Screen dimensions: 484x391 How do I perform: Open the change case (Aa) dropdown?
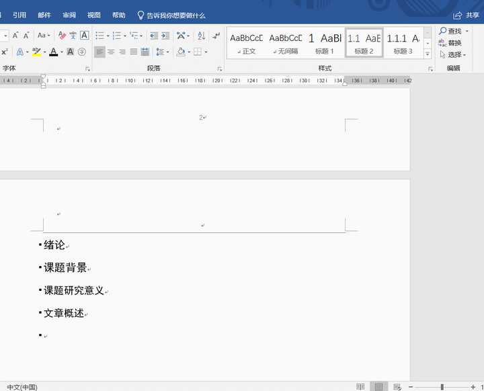point(44,36)
